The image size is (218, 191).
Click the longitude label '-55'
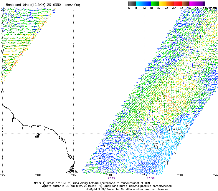(38, 175)
